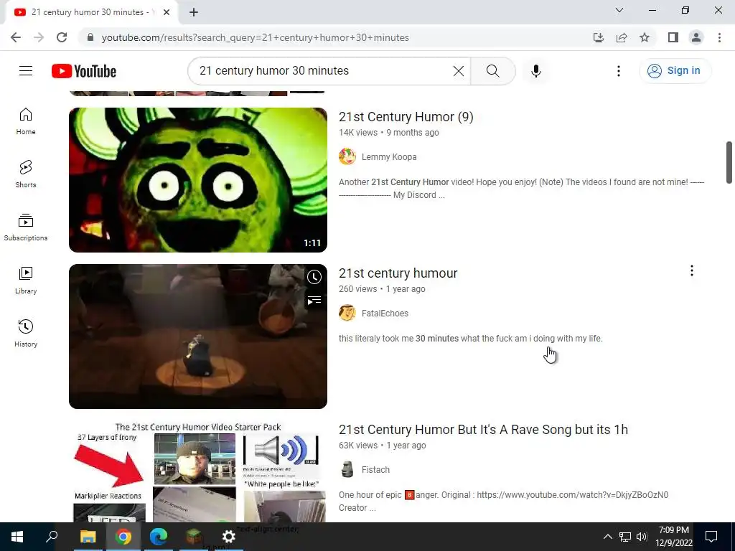Open the clock showing 7:09 PM
This screenshot has width=735, height=551.
click(673, 537)
